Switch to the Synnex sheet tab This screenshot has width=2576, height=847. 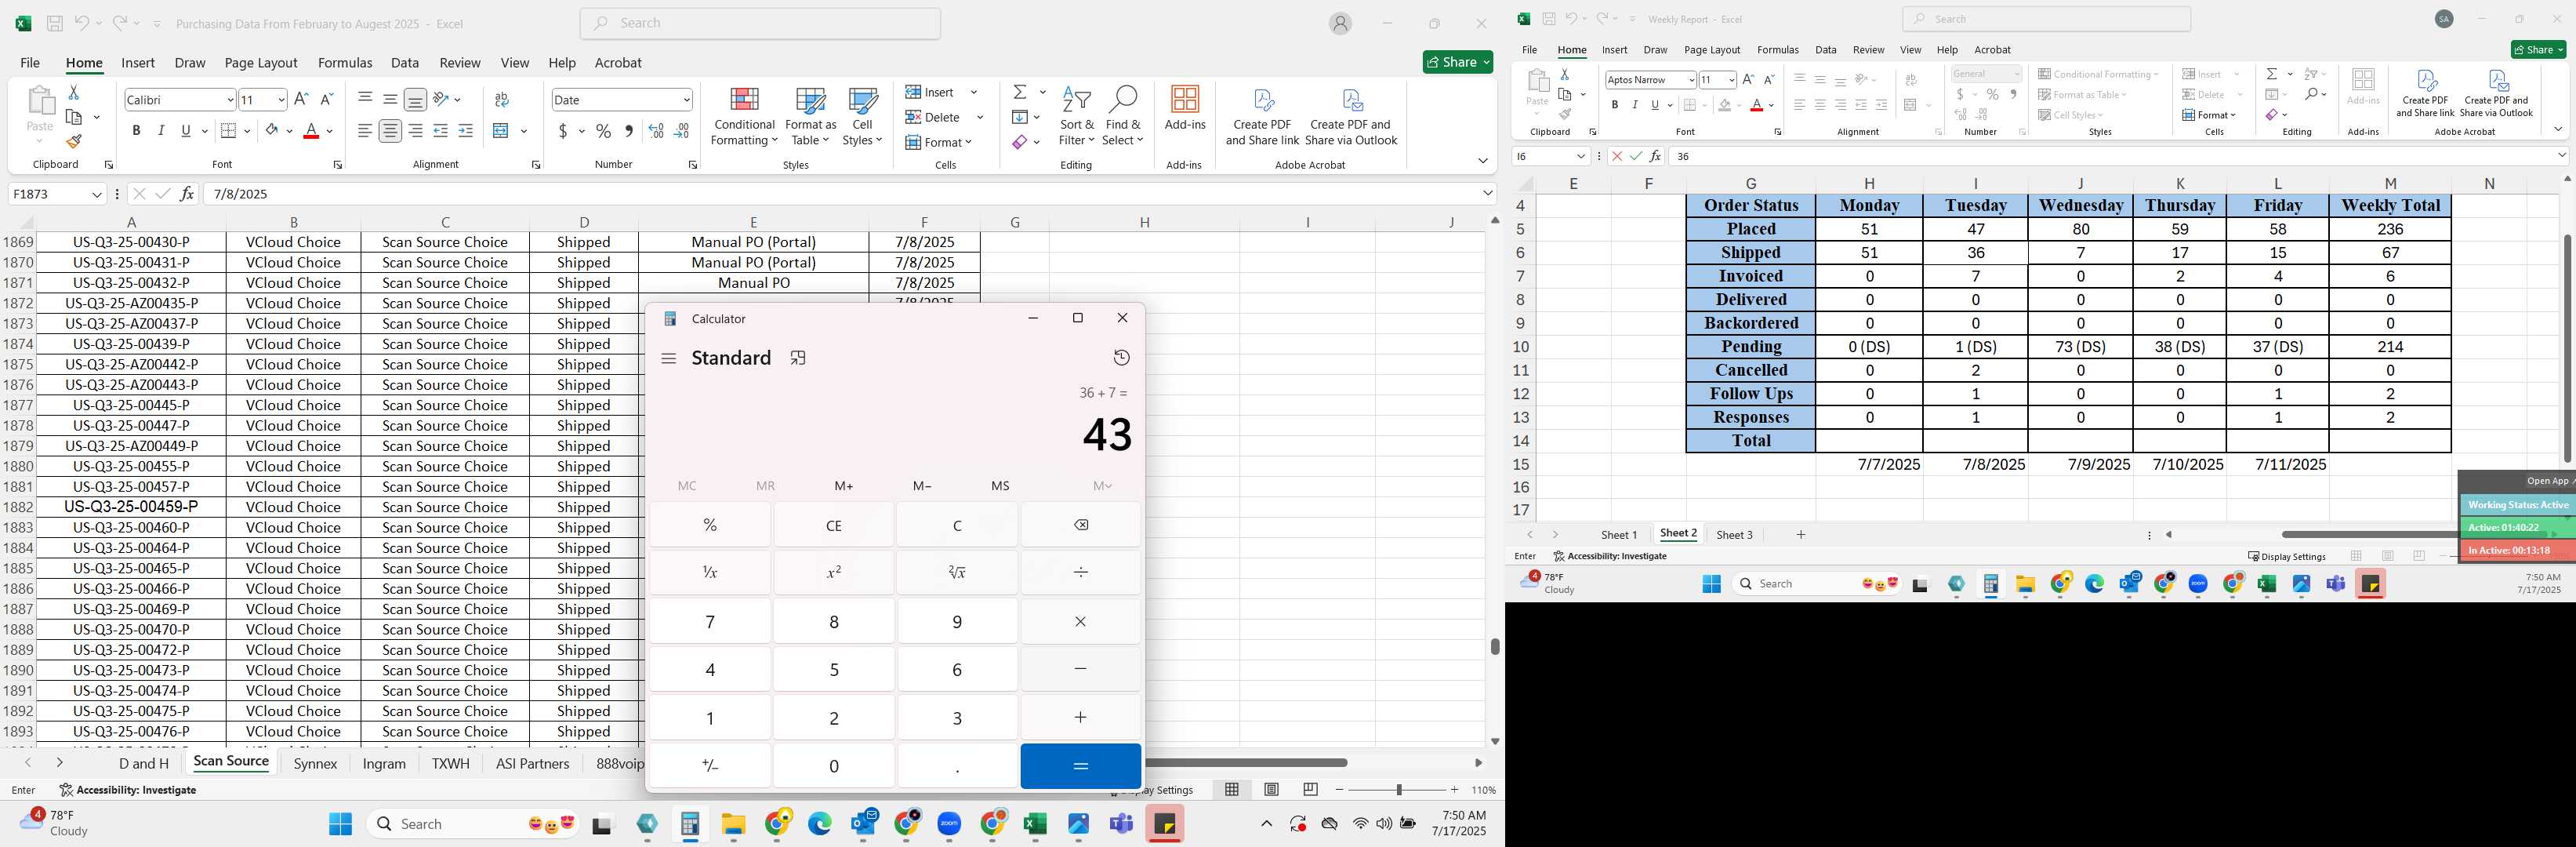coord(315,763)
